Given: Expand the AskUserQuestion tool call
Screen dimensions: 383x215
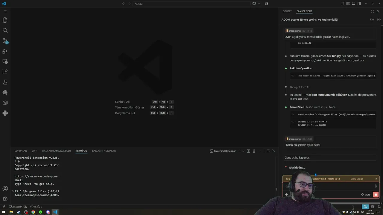Looking at the screenshot, I should pyautogui.click(x=301, y=68).
